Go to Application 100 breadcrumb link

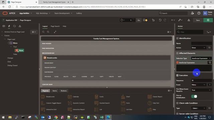pyautogui.click(x=11, y=20)
